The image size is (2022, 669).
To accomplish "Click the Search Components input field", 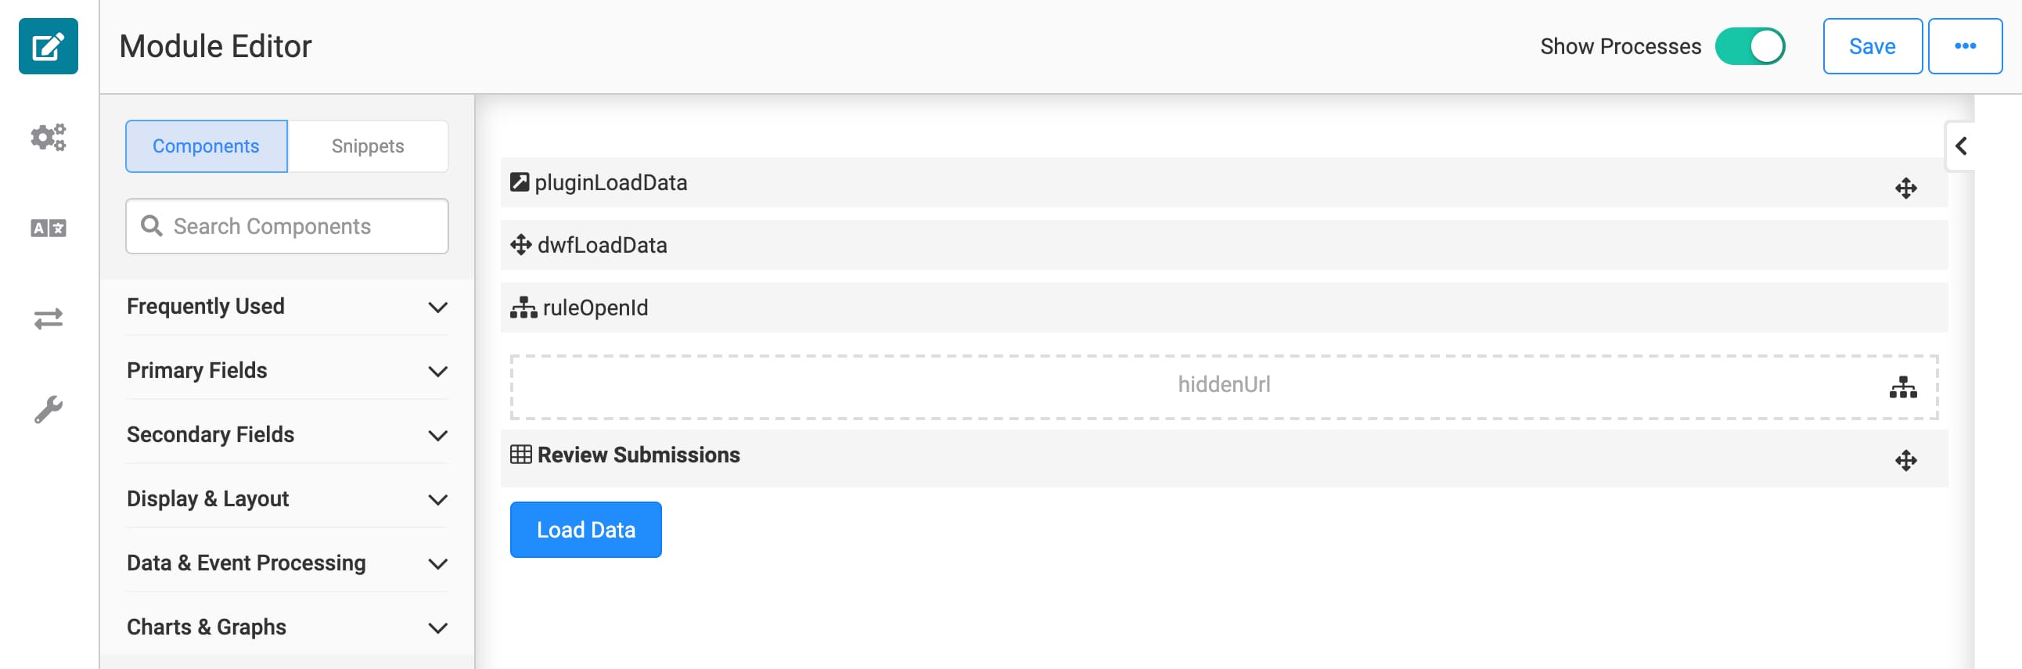I will 287,226.
